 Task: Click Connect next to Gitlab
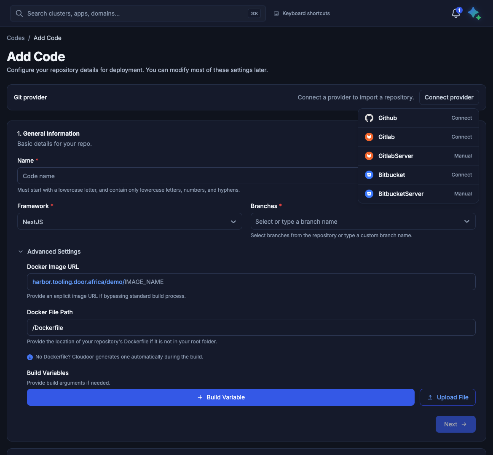click(x=461, y=137)
